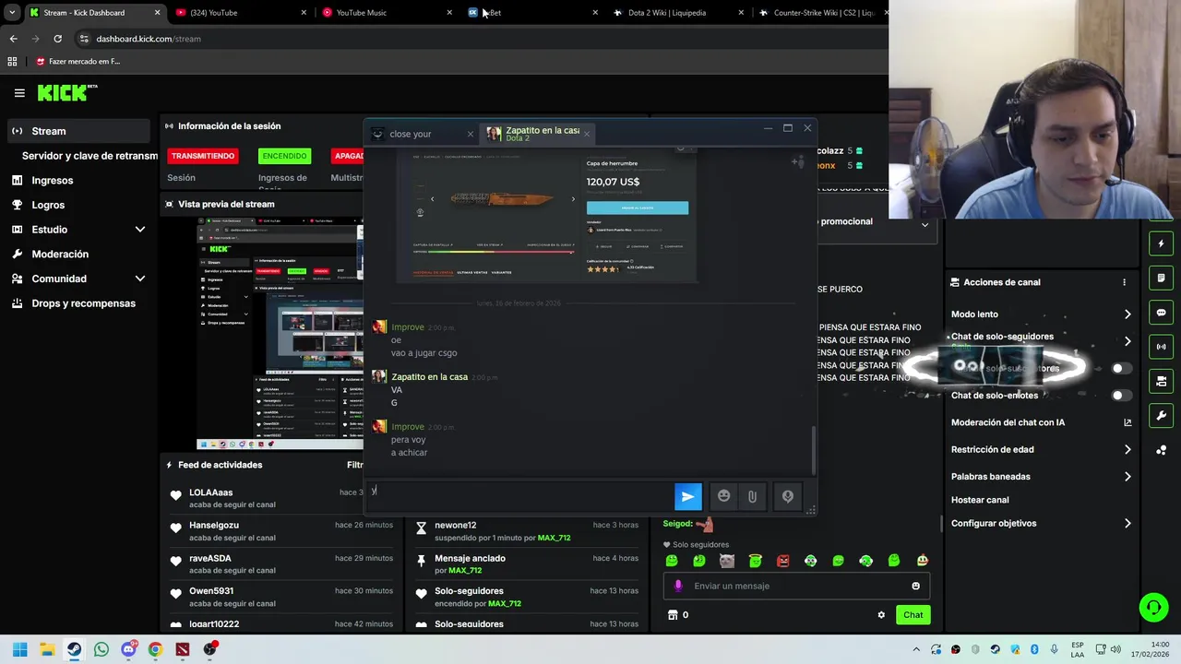Insert the cat emote
The width and height of the screenshot is (1181, 664).
727,561
